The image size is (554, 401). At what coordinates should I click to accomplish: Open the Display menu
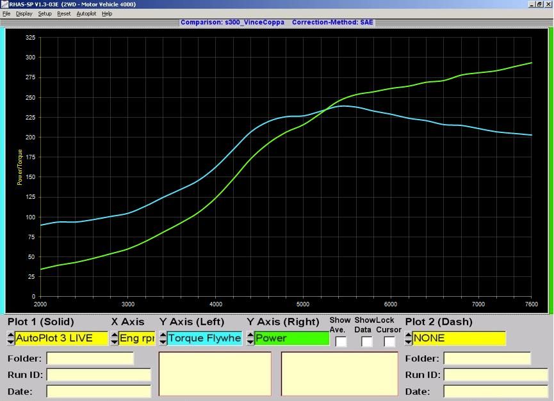[x=24, y=13]
